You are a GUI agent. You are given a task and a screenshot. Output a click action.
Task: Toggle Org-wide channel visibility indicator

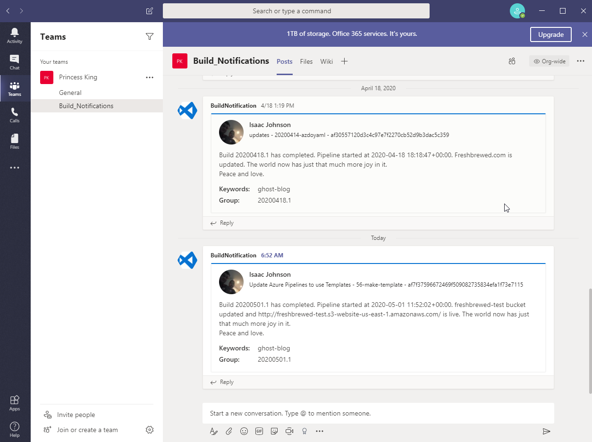point(549,61)
